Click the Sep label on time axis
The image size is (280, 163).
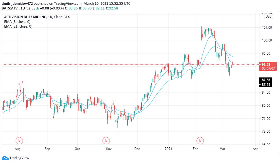click(47, 149)
